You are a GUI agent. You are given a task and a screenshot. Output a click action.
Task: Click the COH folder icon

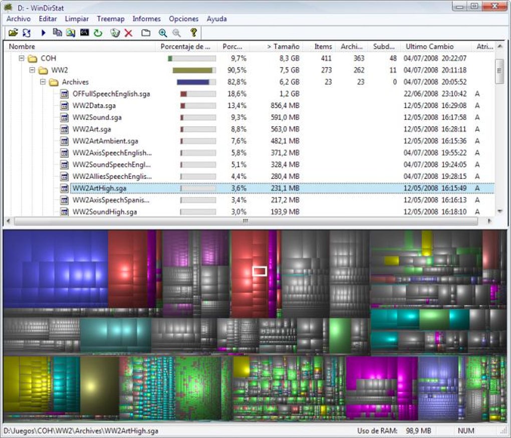32,58
